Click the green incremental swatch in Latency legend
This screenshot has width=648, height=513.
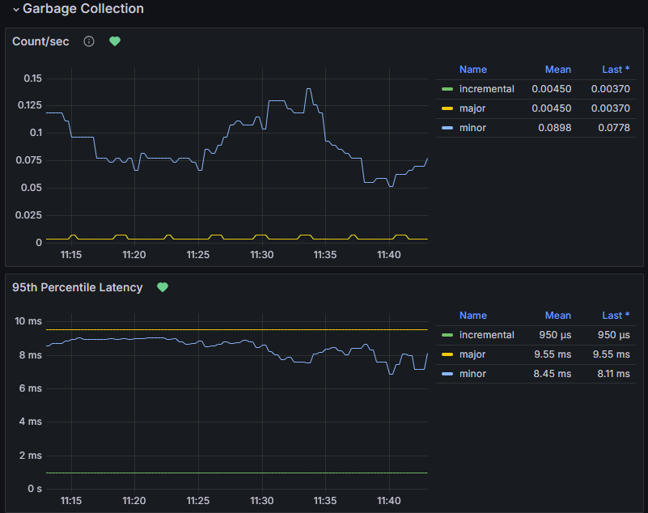[447, 335]
